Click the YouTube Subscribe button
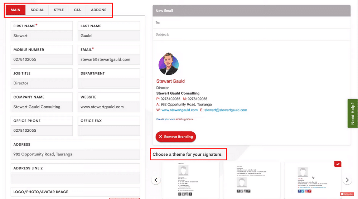The height and width of the screenshot is (199, 358). 347,194
